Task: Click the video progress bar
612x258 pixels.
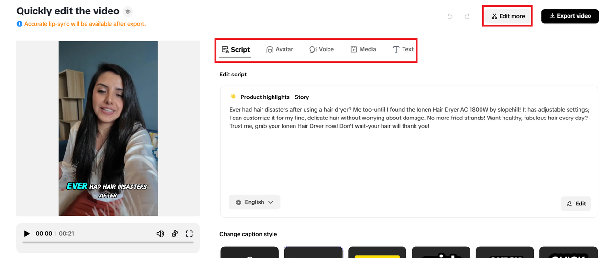Action: tap(108, 243)
